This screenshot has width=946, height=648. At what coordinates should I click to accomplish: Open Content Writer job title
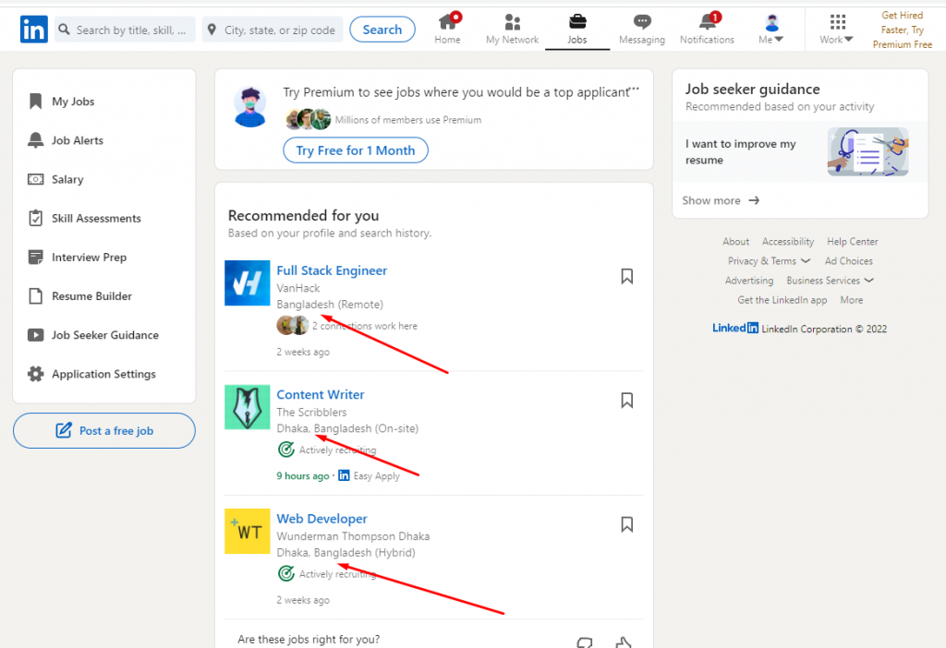(321, 395)
